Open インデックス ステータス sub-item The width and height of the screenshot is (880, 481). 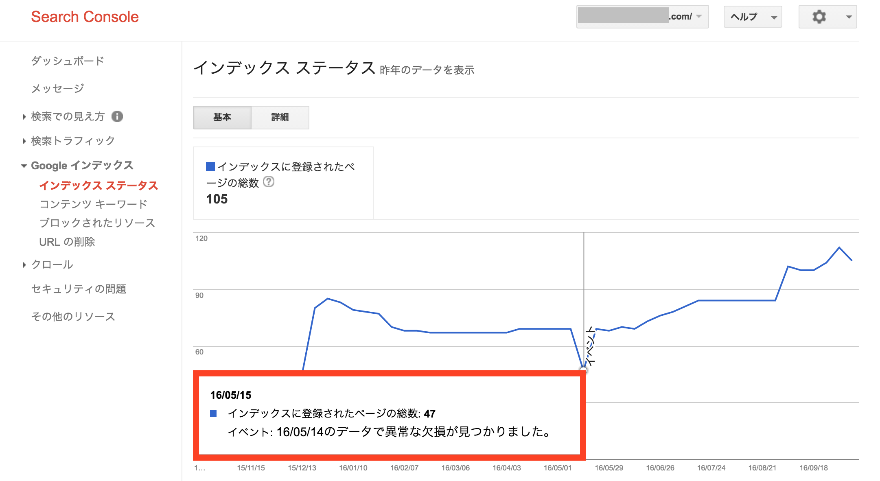[99, 186]
